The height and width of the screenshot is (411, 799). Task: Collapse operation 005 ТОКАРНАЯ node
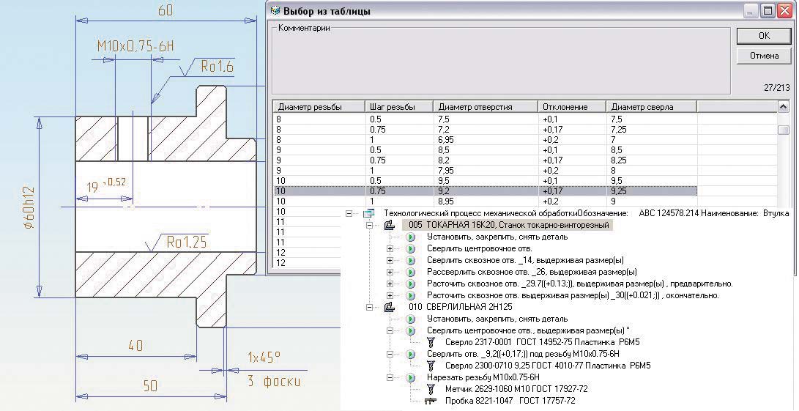point(369,226)
